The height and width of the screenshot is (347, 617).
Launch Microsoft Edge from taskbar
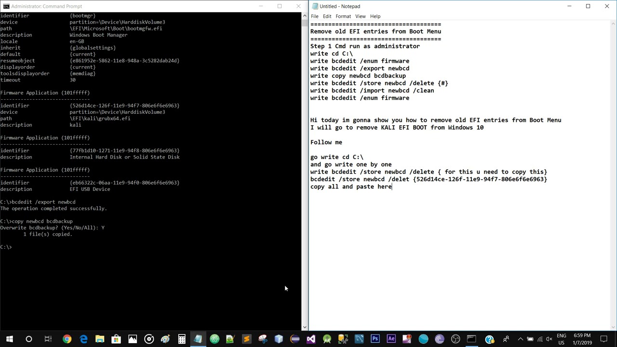[x=83, y=339]
